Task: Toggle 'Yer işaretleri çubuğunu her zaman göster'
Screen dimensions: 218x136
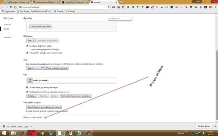Action: 27,53
